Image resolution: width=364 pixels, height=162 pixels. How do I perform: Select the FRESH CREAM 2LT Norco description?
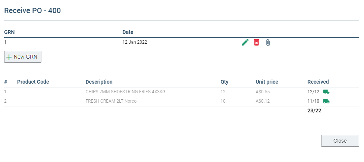tap(111, 101)
